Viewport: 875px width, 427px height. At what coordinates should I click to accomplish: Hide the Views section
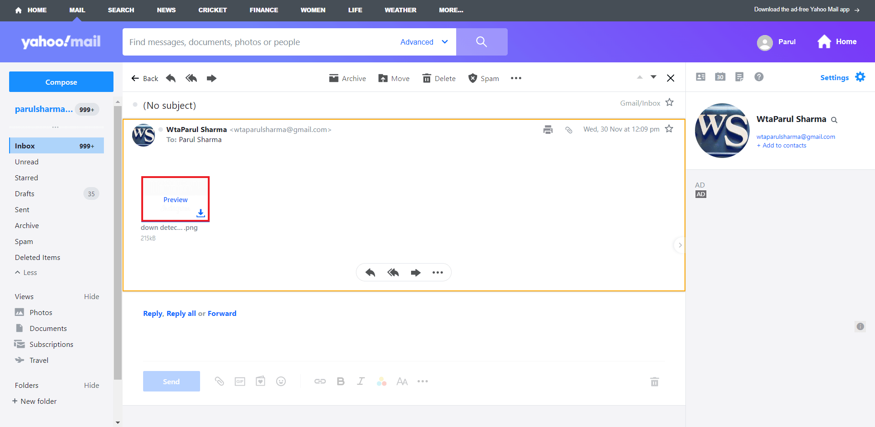[x=91, y=297]
